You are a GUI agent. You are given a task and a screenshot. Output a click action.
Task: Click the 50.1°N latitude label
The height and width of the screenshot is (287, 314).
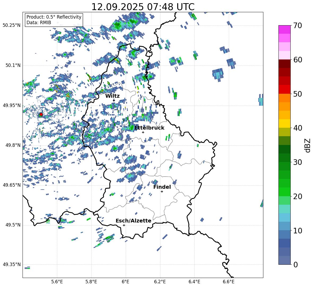13,66
